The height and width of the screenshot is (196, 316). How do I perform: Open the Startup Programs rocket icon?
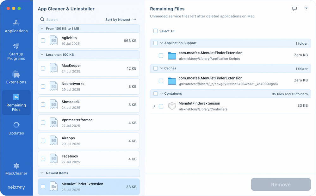click(16, 46)
